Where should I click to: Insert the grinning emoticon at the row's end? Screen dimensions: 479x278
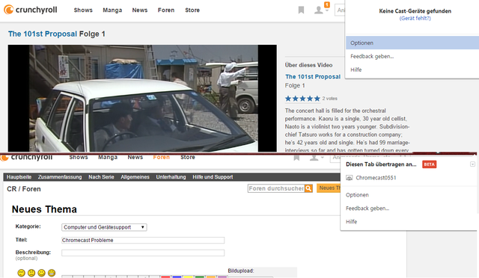click(x=52, y=273)
